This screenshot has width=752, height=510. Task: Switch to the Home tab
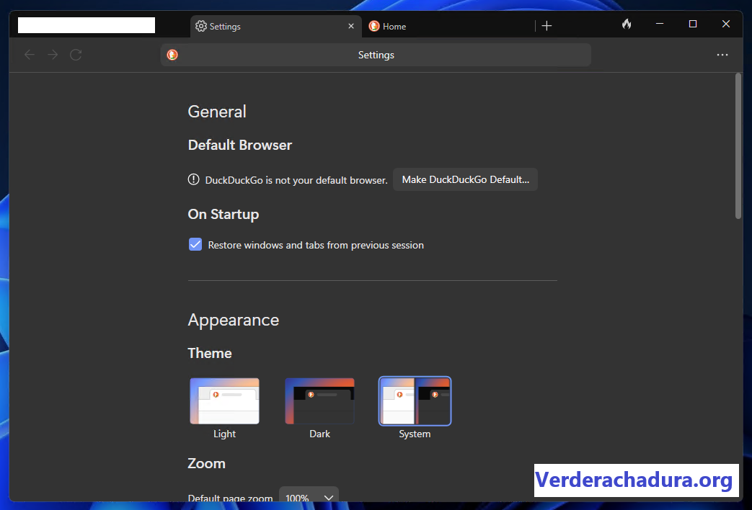point(448,26)
